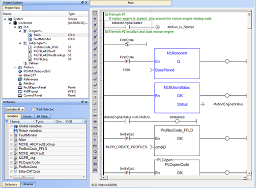Select the MLMotionInit function block
This screenshot has height=188, width=256.
[x=177, y=64]
